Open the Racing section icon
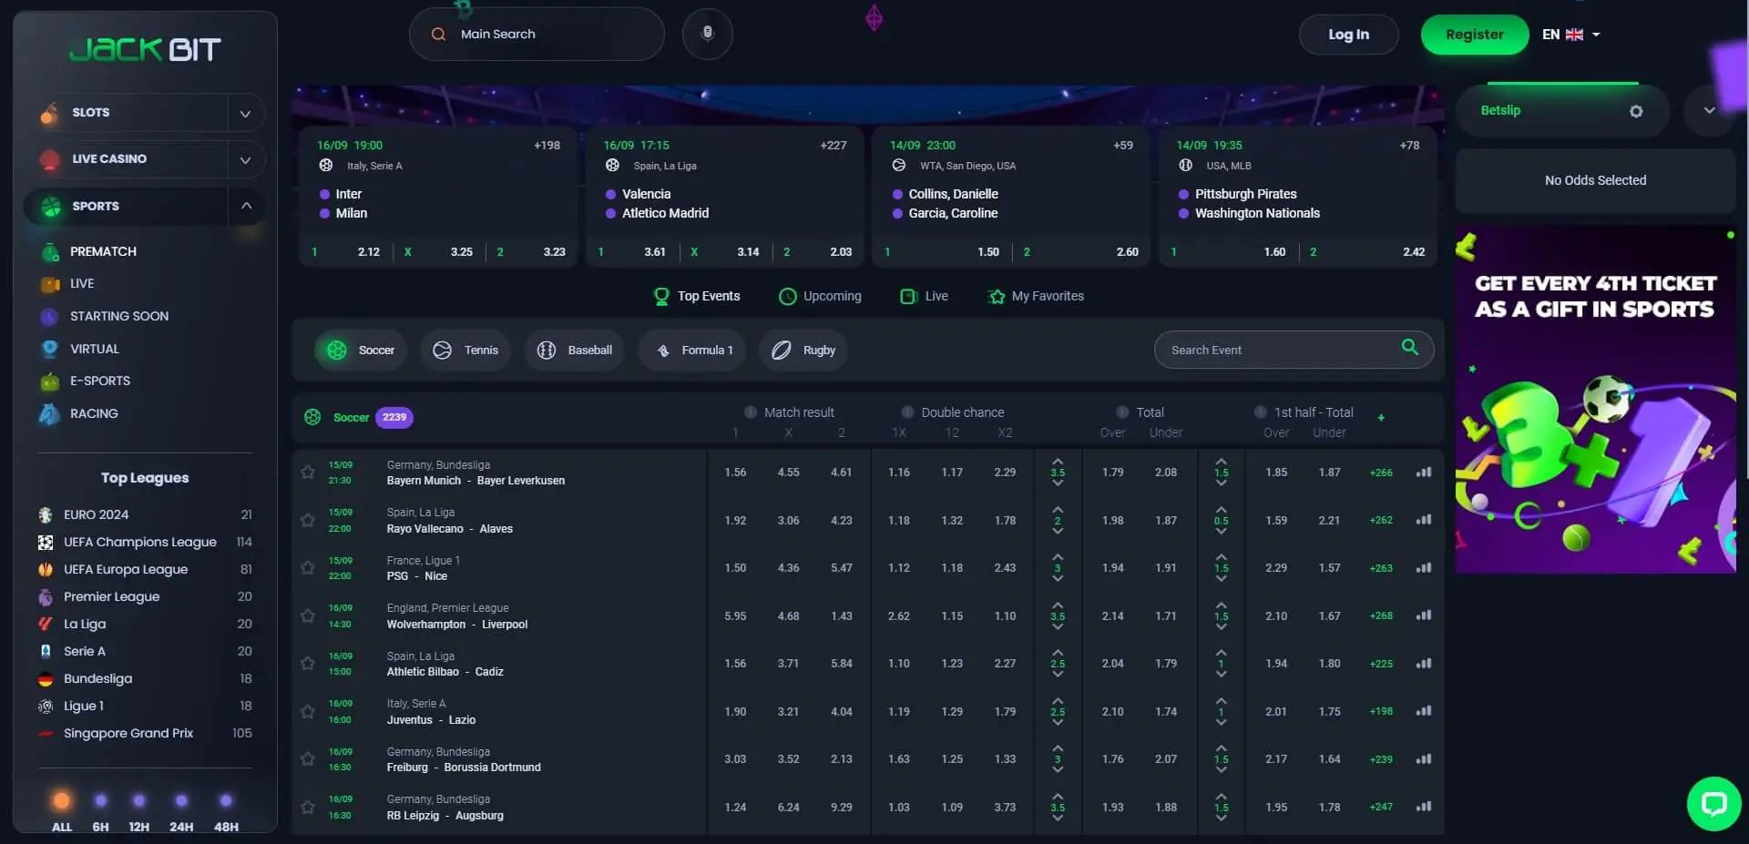The image size is (1749, 844). (x=48, y=413)
